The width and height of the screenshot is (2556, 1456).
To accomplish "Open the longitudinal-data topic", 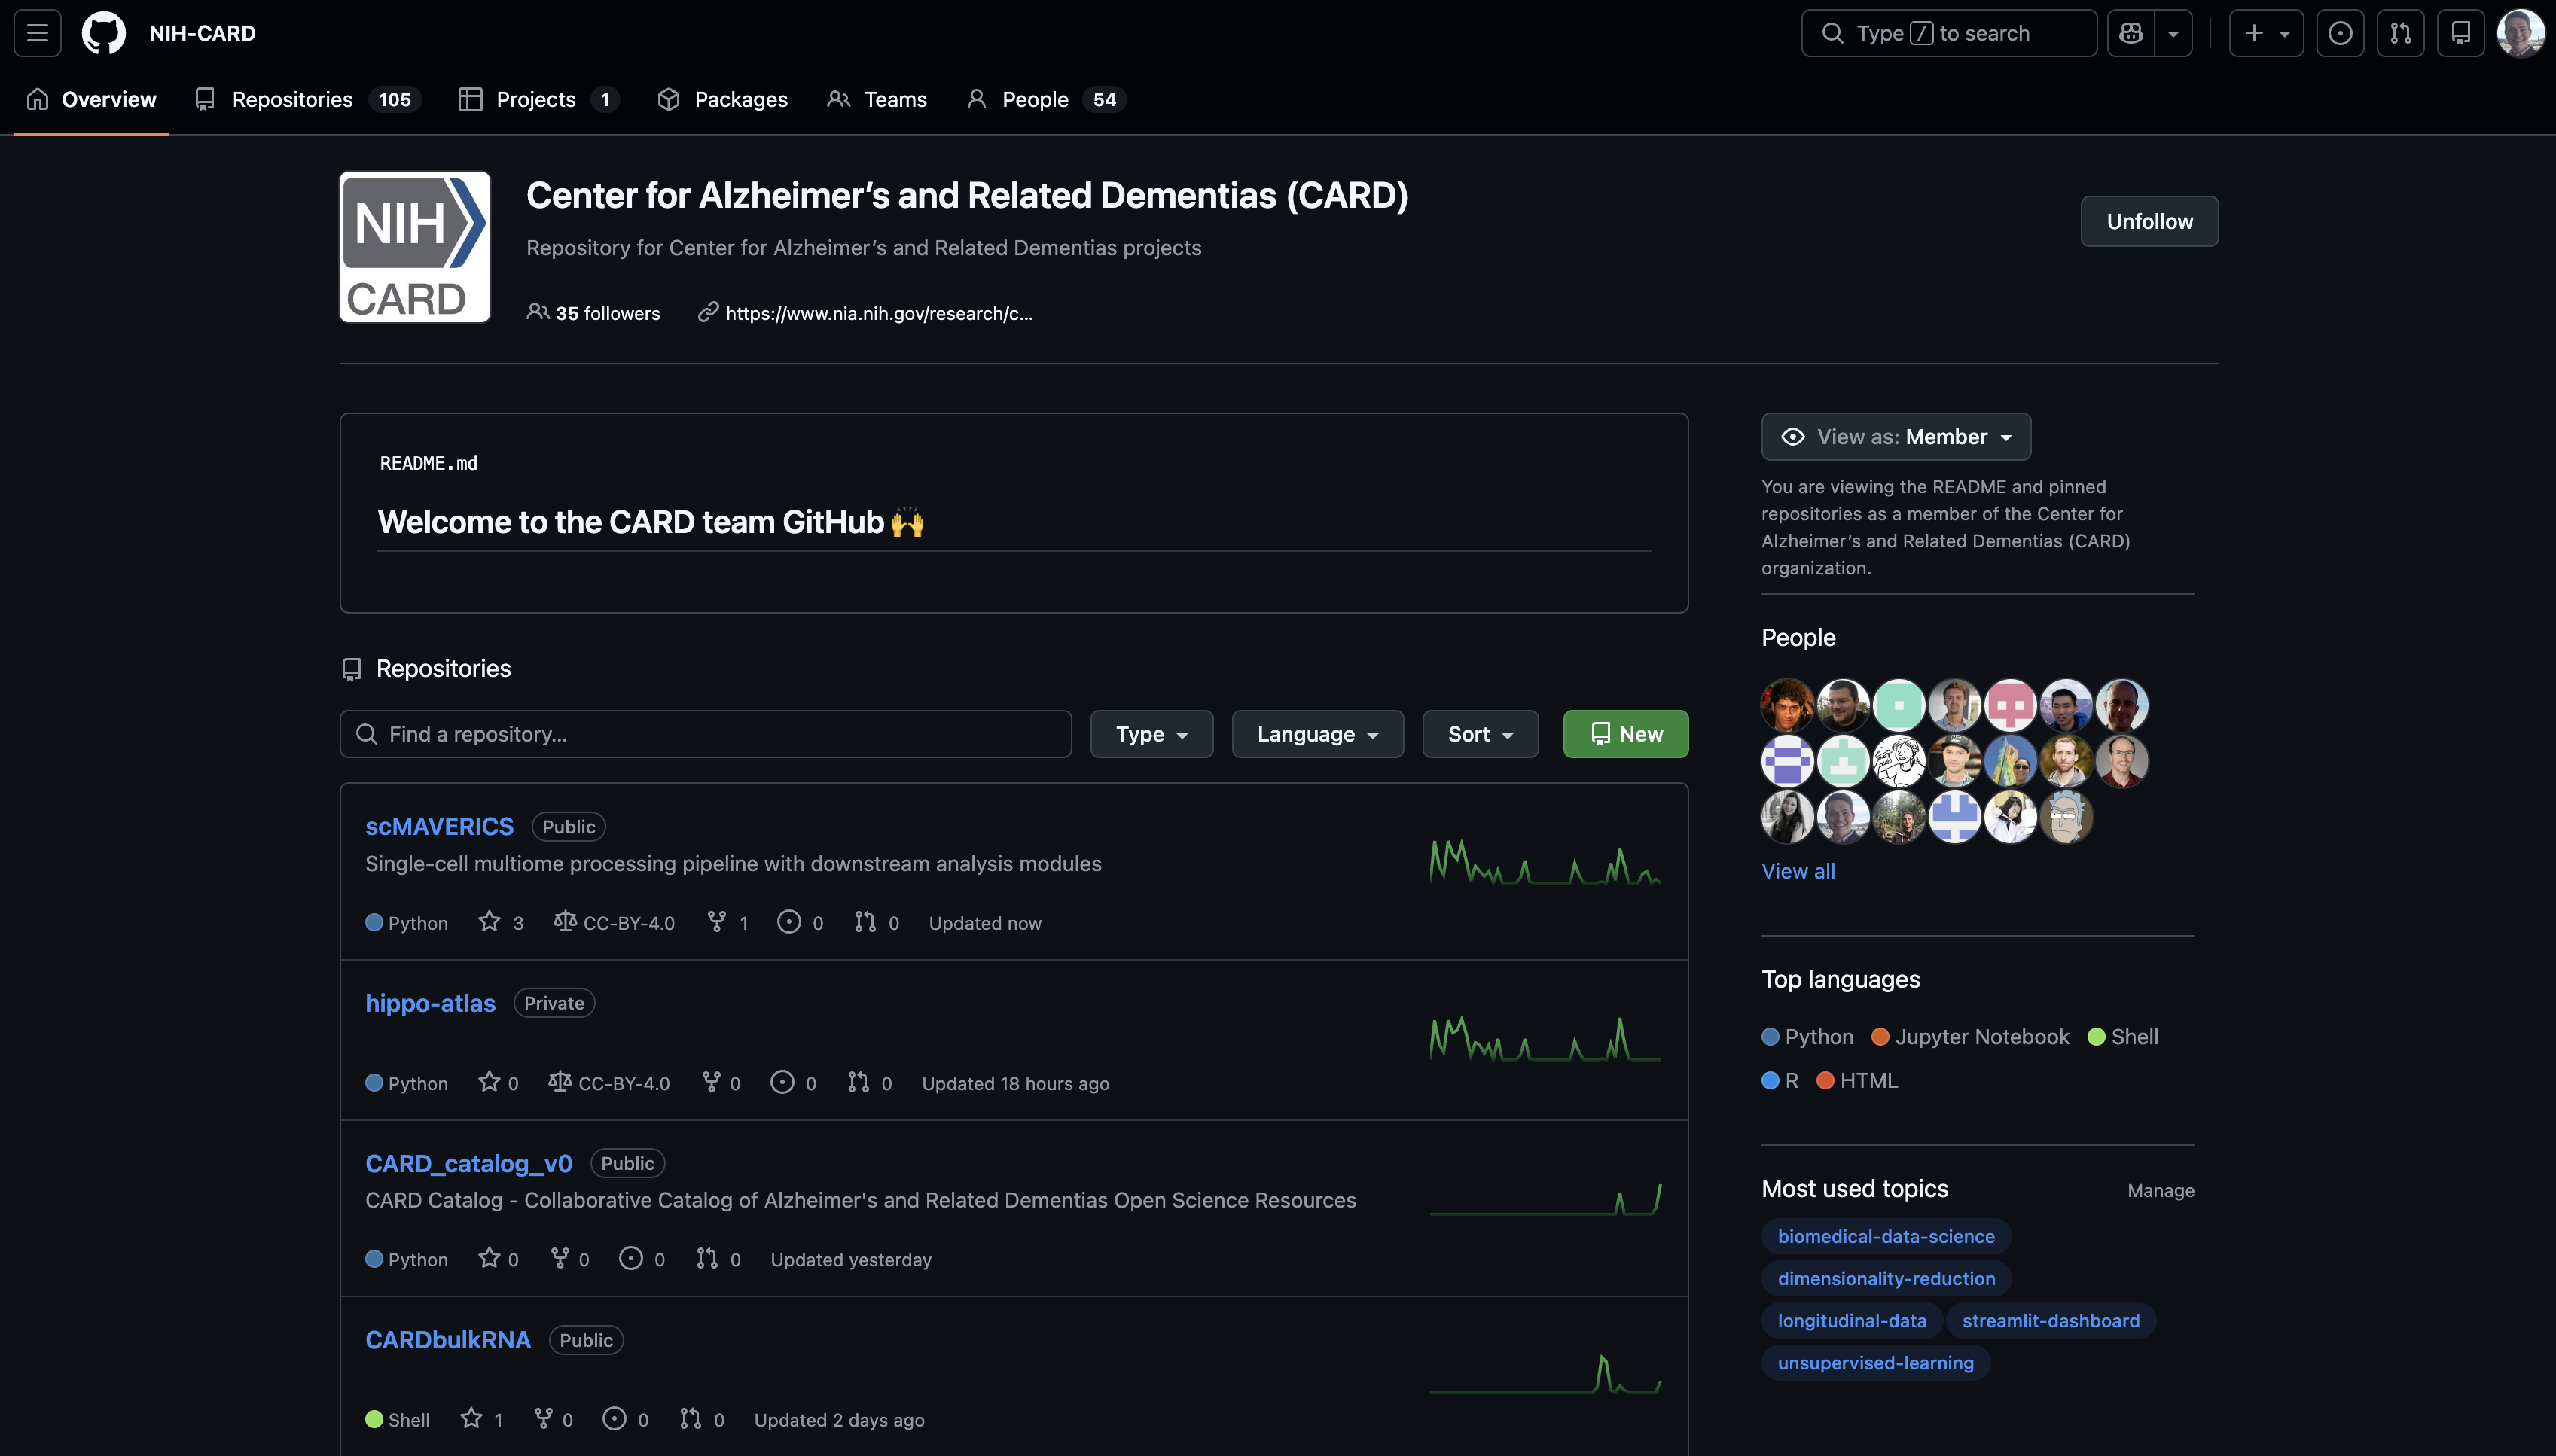I will coord(1851,1320).
